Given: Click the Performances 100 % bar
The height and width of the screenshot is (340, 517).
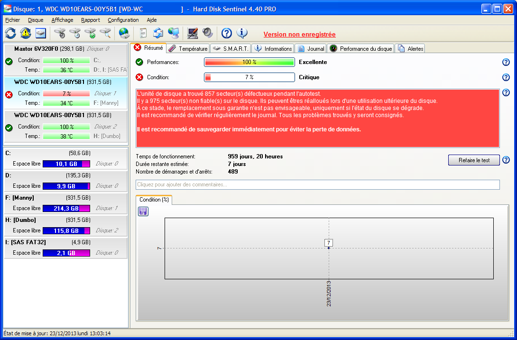Looking at the screenshot, I should [x=249, y=62].
